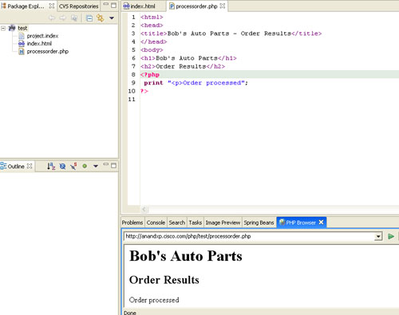Click line 8 with <?php in editor
Screen dimensions: 399x315
click(x=150, y=75)
